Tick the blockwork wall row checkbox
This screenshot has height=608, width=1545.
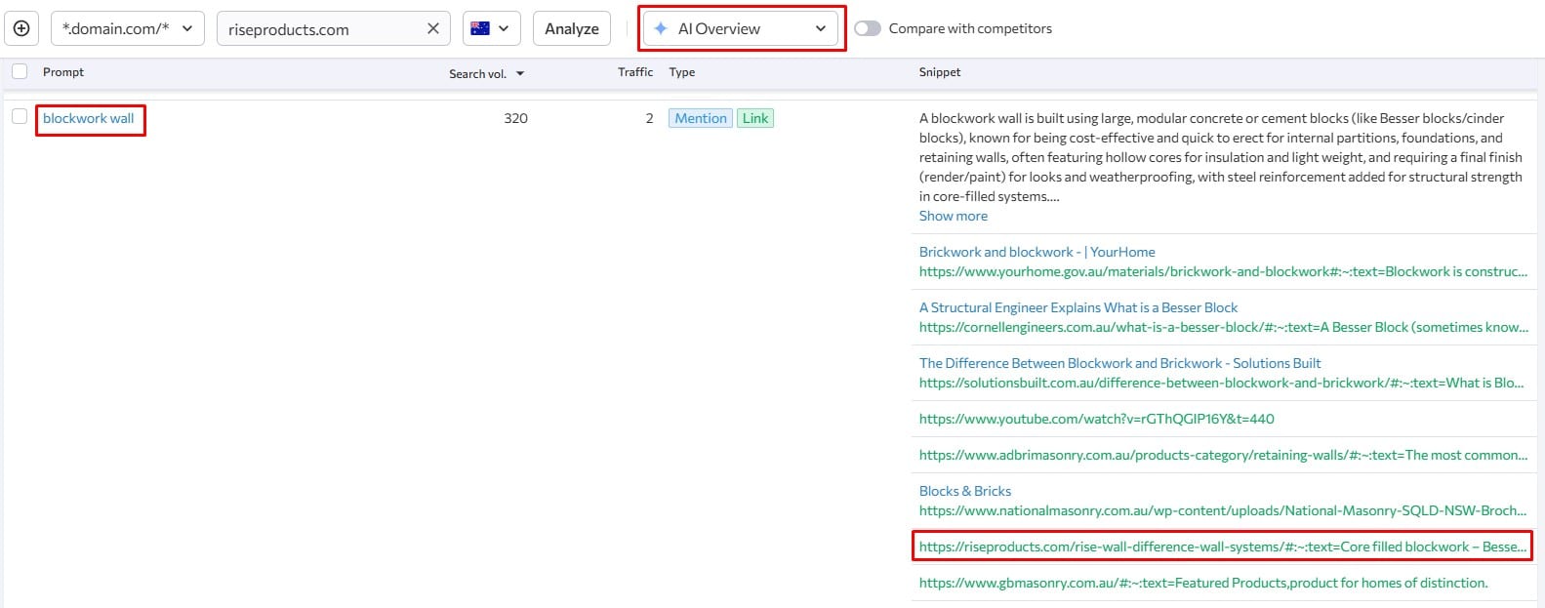[x=20, y=117]
